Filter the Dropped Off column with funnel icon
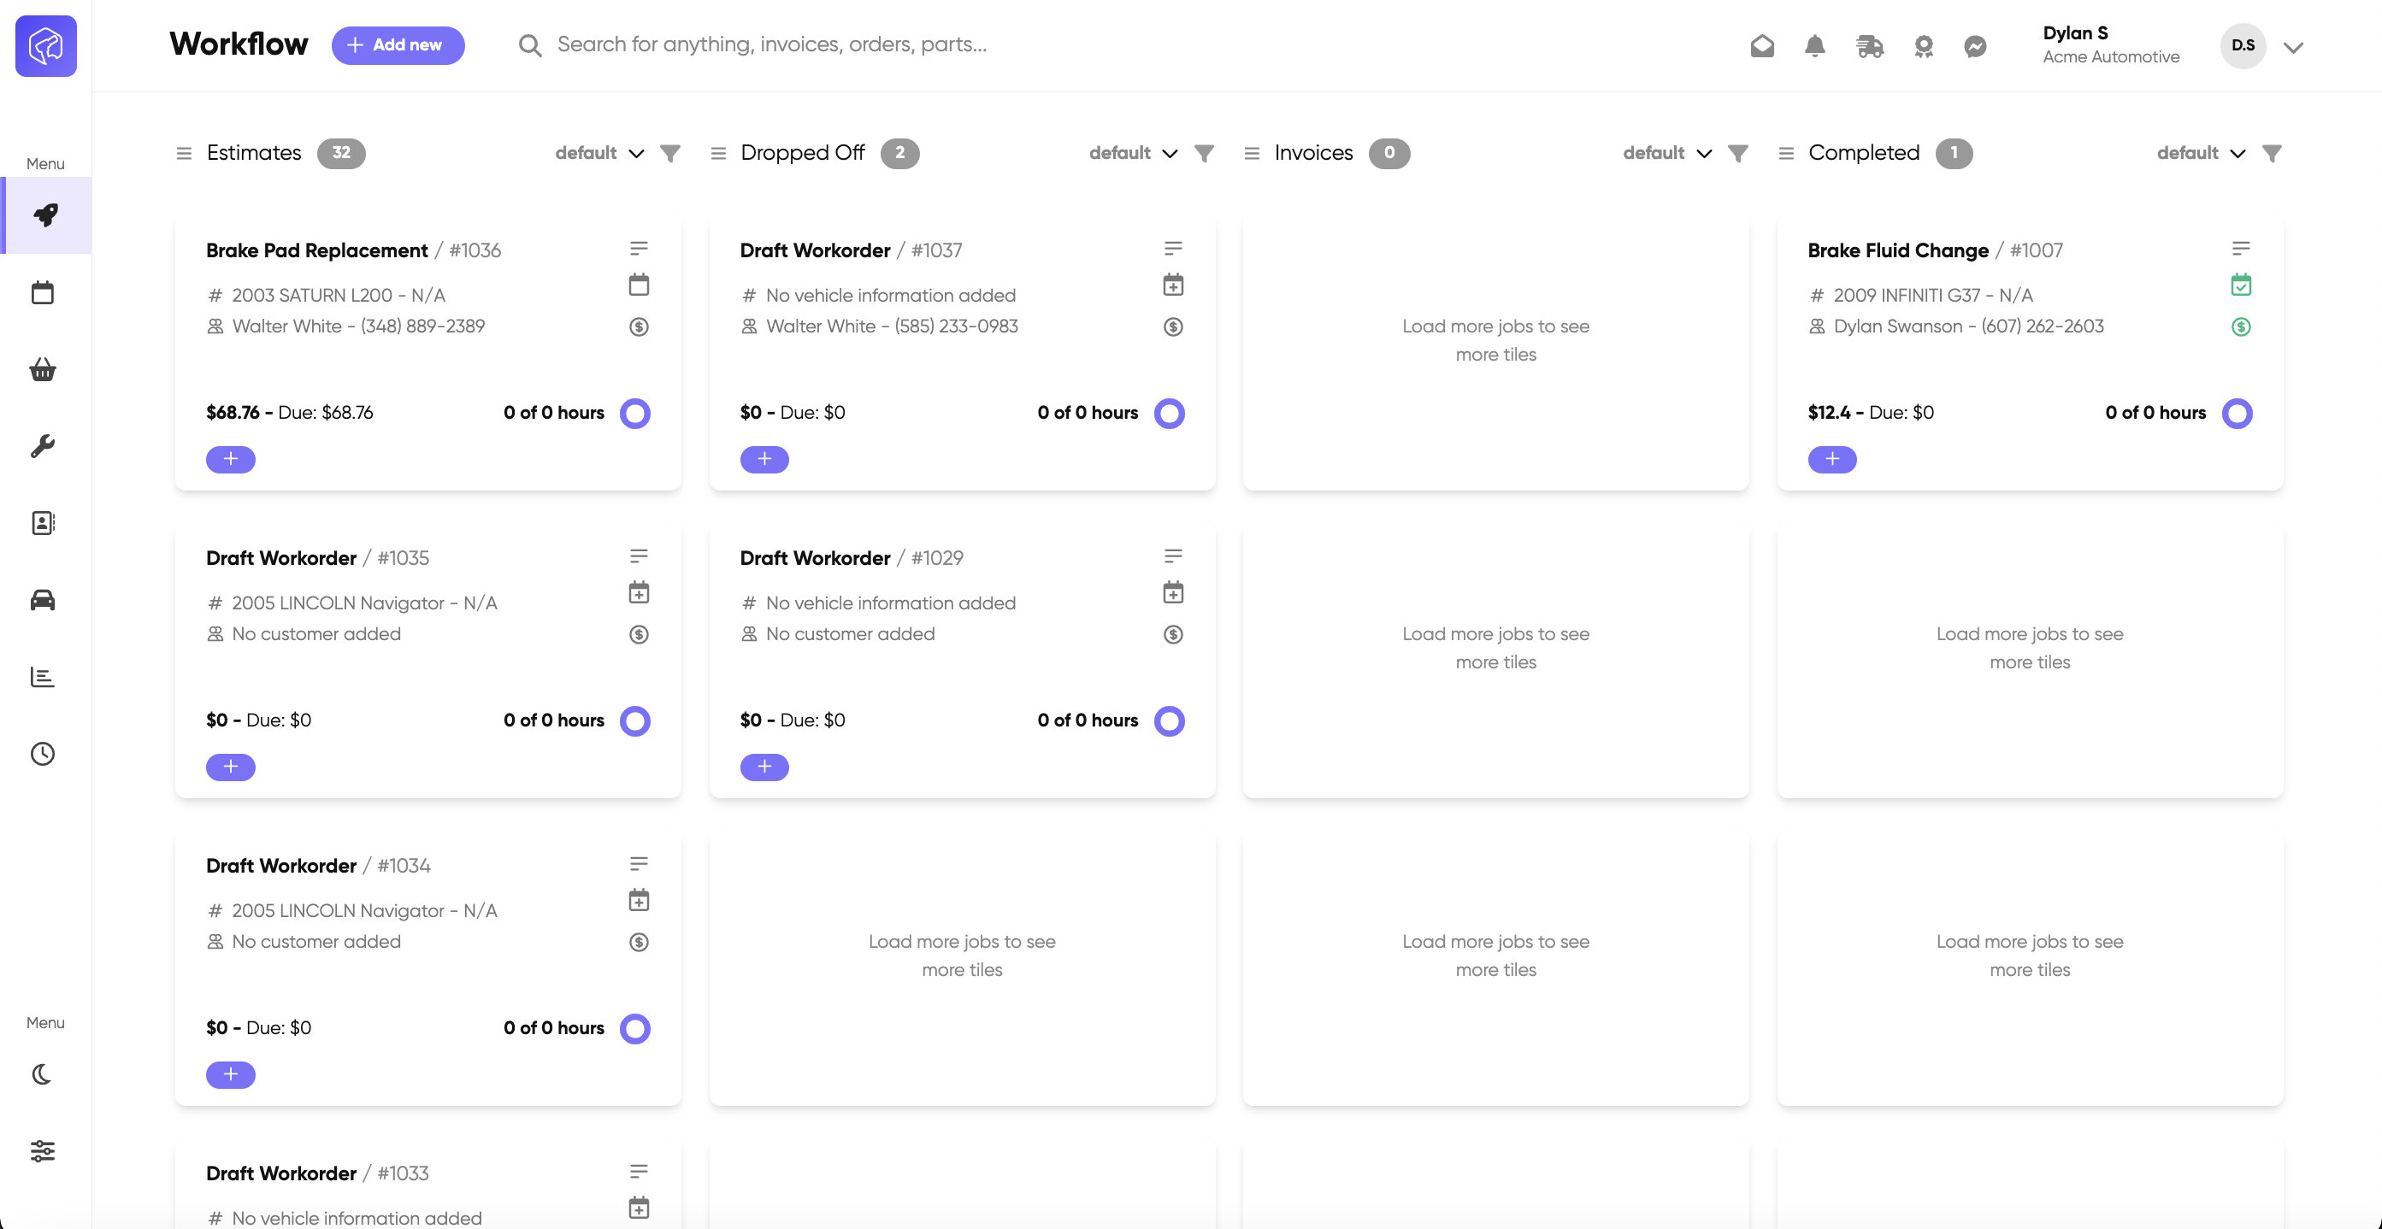Screen dimensions: 2382x1229 coord(1204,153)
